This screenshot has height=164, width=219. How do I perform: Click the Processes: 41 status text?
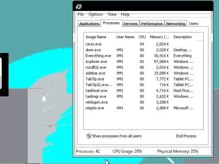click(x=88, y=151)
